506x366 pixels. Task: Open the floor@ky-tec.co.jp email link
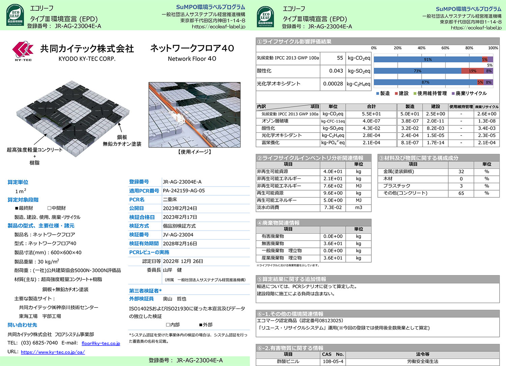tap(101, 343)
